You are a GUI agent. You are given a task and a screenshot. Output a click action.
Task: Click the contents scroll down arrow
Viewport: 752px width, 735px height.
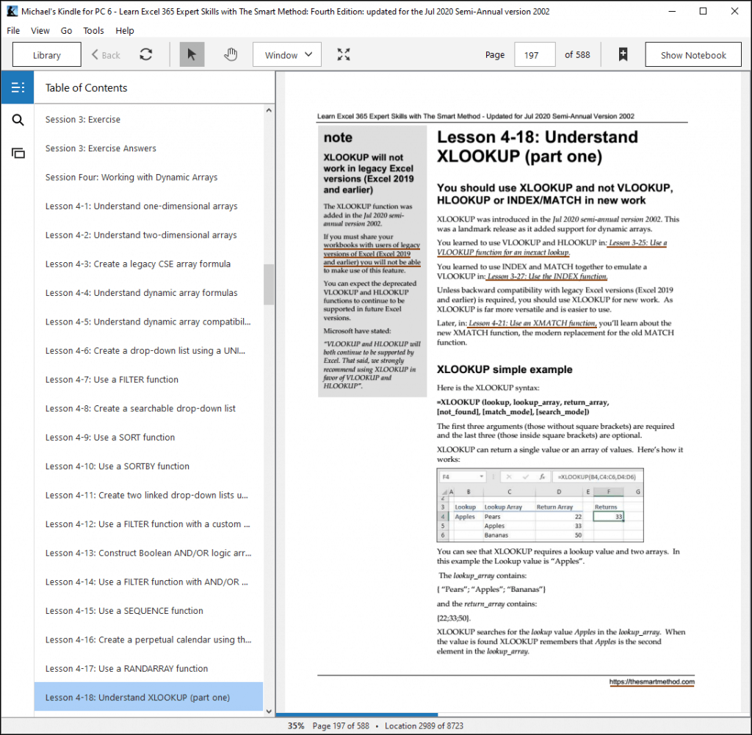[269, 712]
